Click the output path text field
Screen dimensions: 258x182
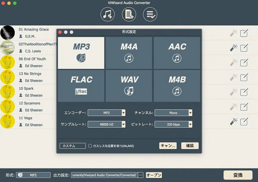(x=104, y=175)
